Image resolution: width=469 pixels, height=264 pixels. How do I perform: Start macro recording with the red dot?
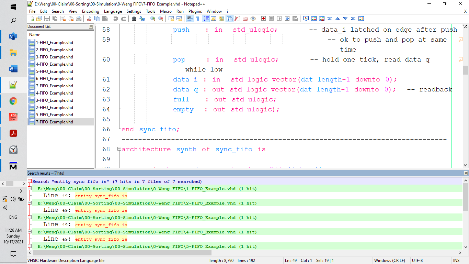pyautogui.click(x=263, y=19)
